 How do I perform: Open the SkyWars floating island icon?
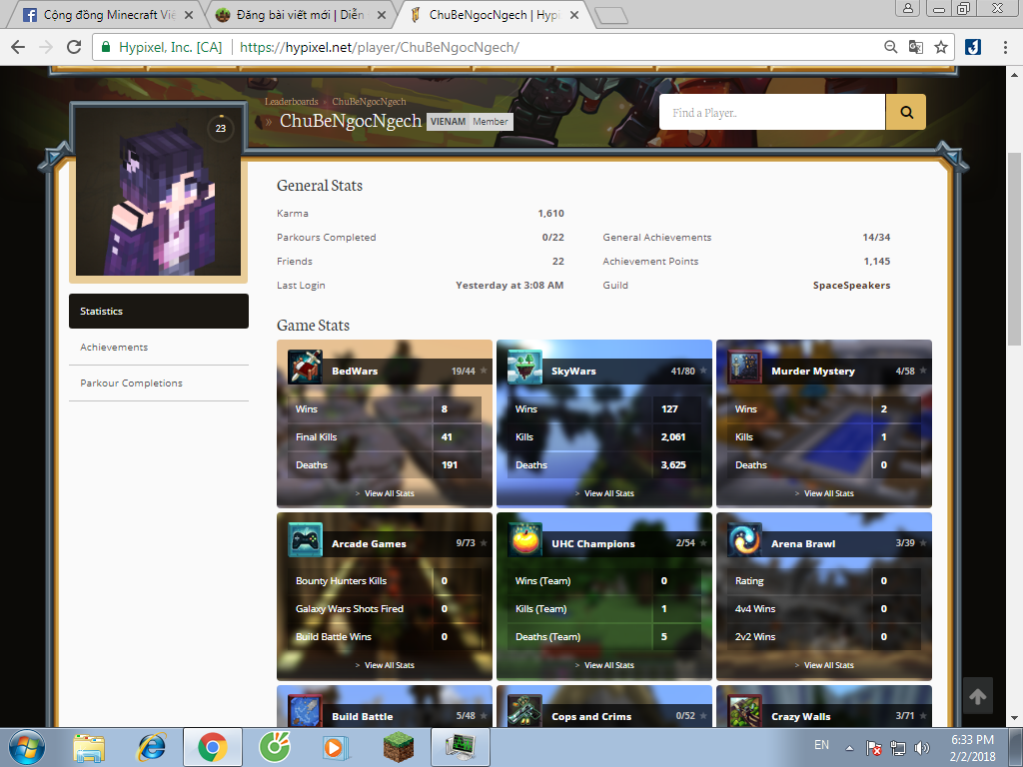click(x=524, y=368)
